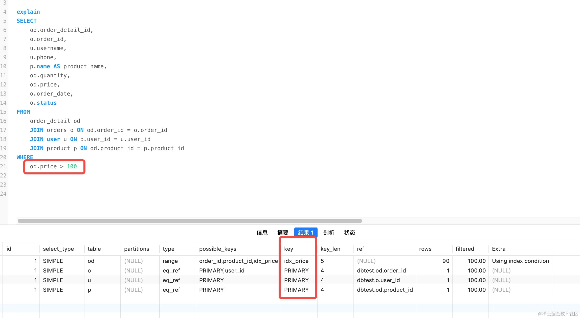Click the horizontal scrollbar under the editor

[190, 221]
